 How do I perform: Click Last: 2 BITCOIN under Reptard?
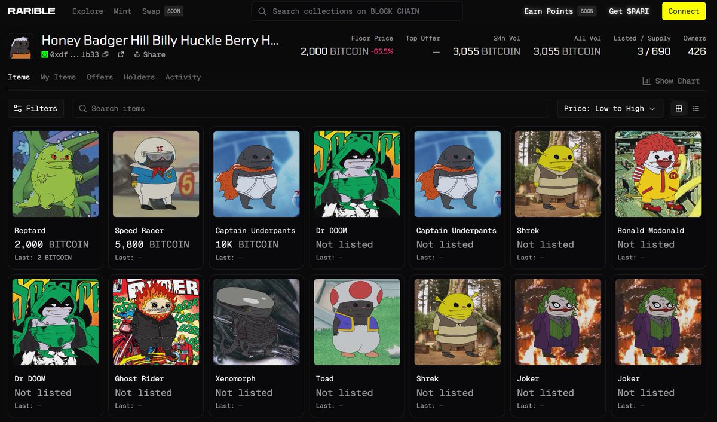coord(43,258)
